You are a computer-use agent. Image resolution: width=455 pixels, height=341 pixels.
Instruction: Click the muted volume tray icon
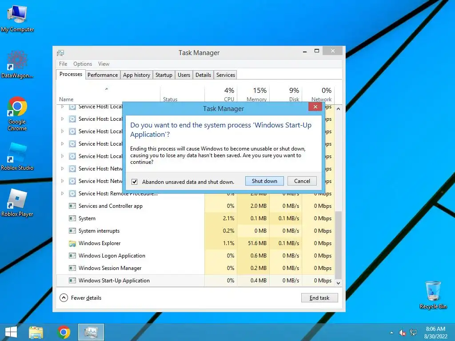pos(403,333)
